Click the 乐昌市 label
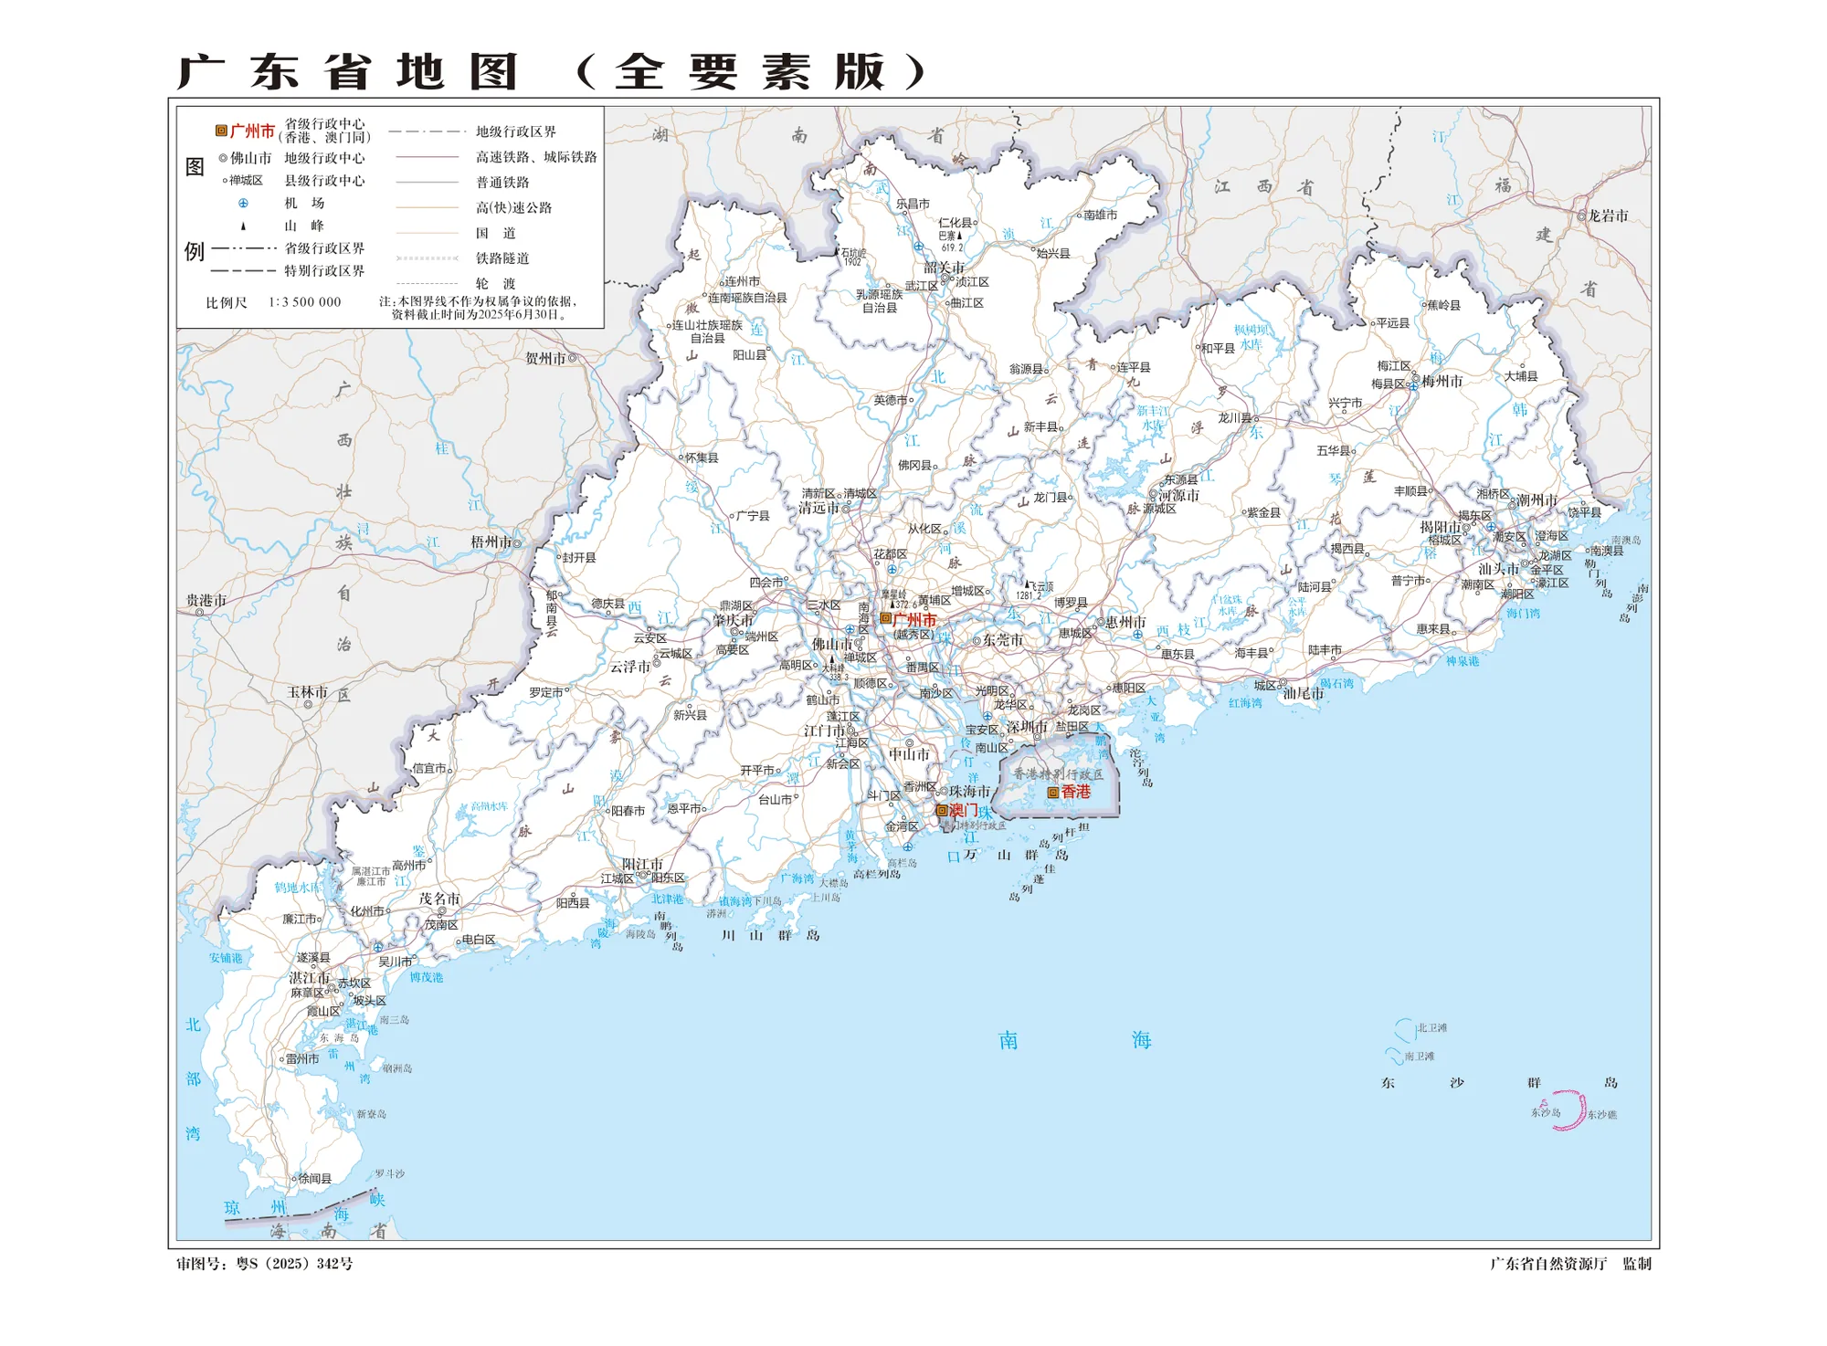The width and height of the screenshot is (1827, 1346). click(913, 205)
